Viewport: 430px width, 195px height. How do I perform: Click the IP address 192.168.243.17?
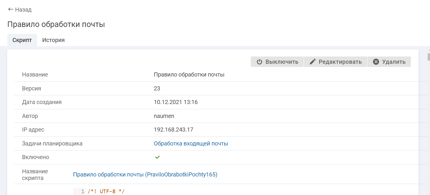(173, 130)
